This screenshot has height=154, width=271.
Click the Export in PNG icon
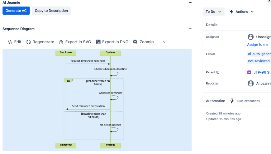98,42
